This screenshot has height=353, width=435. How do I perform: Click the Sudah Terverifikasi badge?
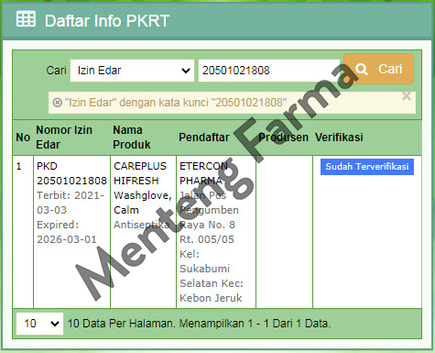pyautogui.click(x=367, y=167)
